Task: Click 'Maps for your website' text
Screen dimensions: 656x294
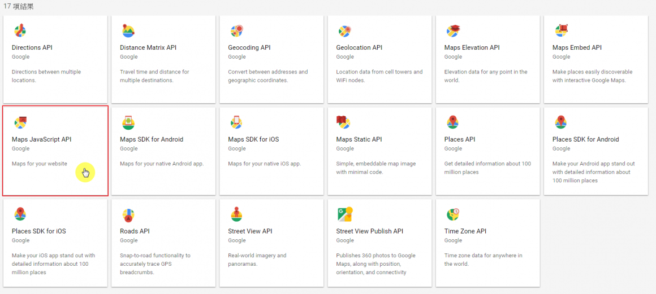Action: (40, 164)
